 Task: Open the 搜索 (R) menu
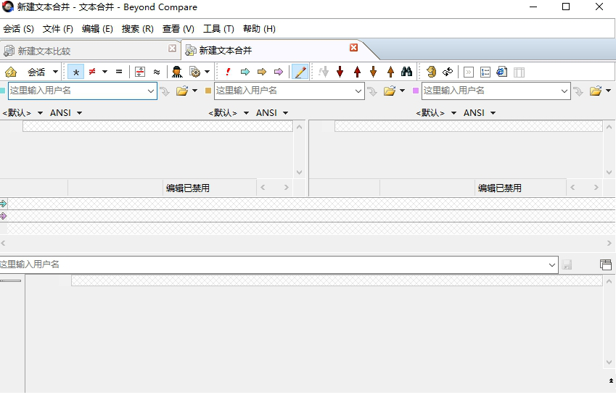138,29
